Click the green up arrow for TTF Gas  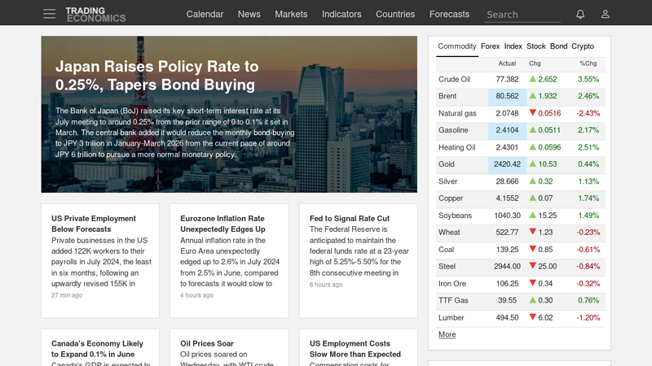pyautogui.click(x=533, y=300)
